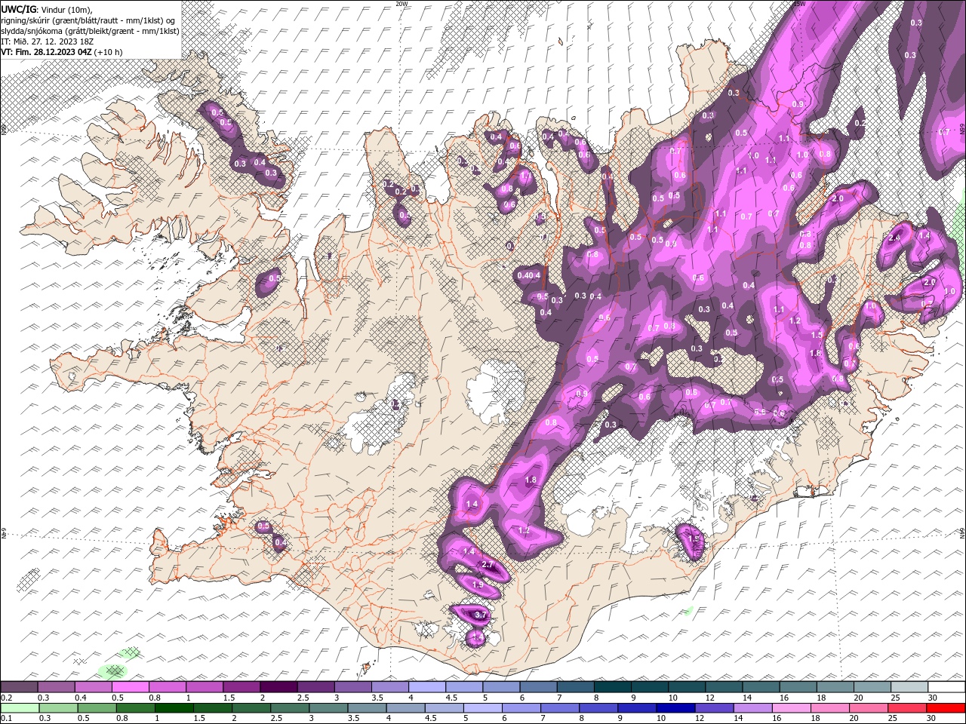Pick the snow scale swatch between 0.5 and 0.8
966x724 pixels.
point(131,687)
